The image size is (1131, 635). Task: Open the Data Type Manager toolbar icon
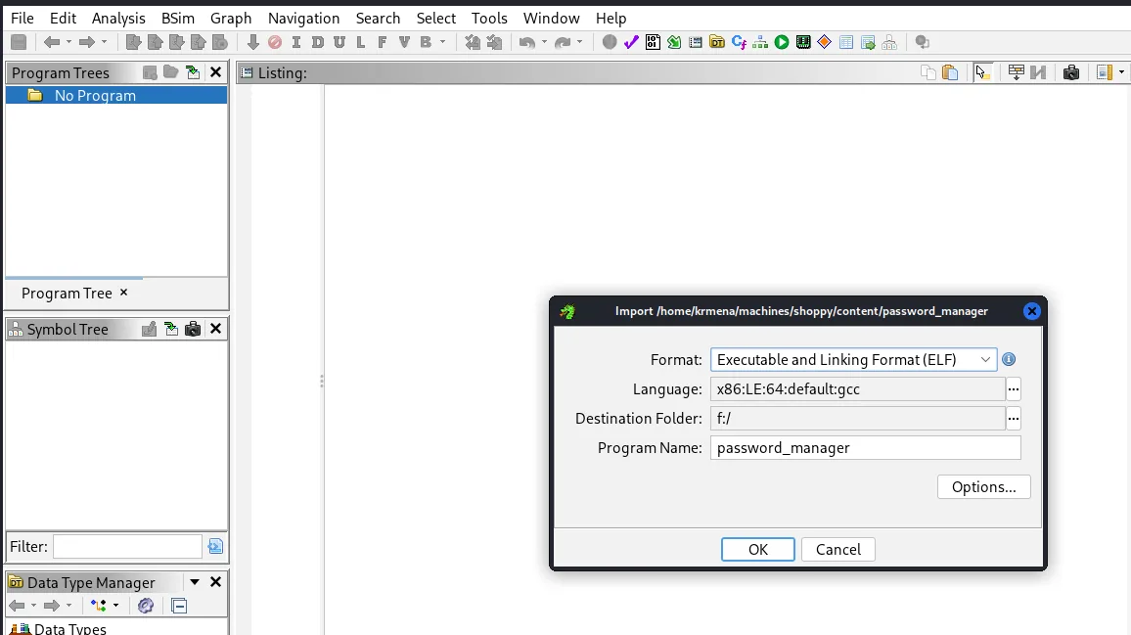pyautogui.click(x=717, y=43)
